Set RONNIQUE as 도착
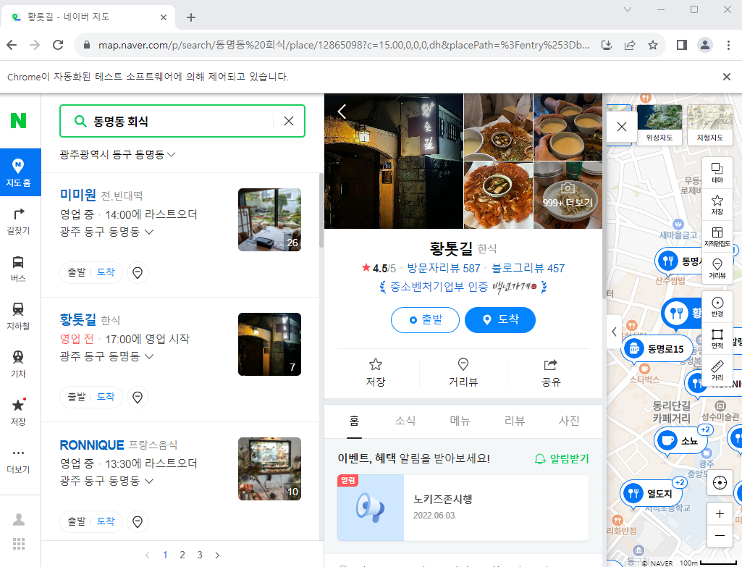742x567 pixels. pos(106,521)
